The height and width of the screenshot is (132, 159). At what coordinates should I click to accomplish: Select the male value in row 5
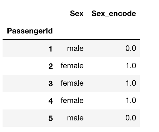tap(75, 118)
